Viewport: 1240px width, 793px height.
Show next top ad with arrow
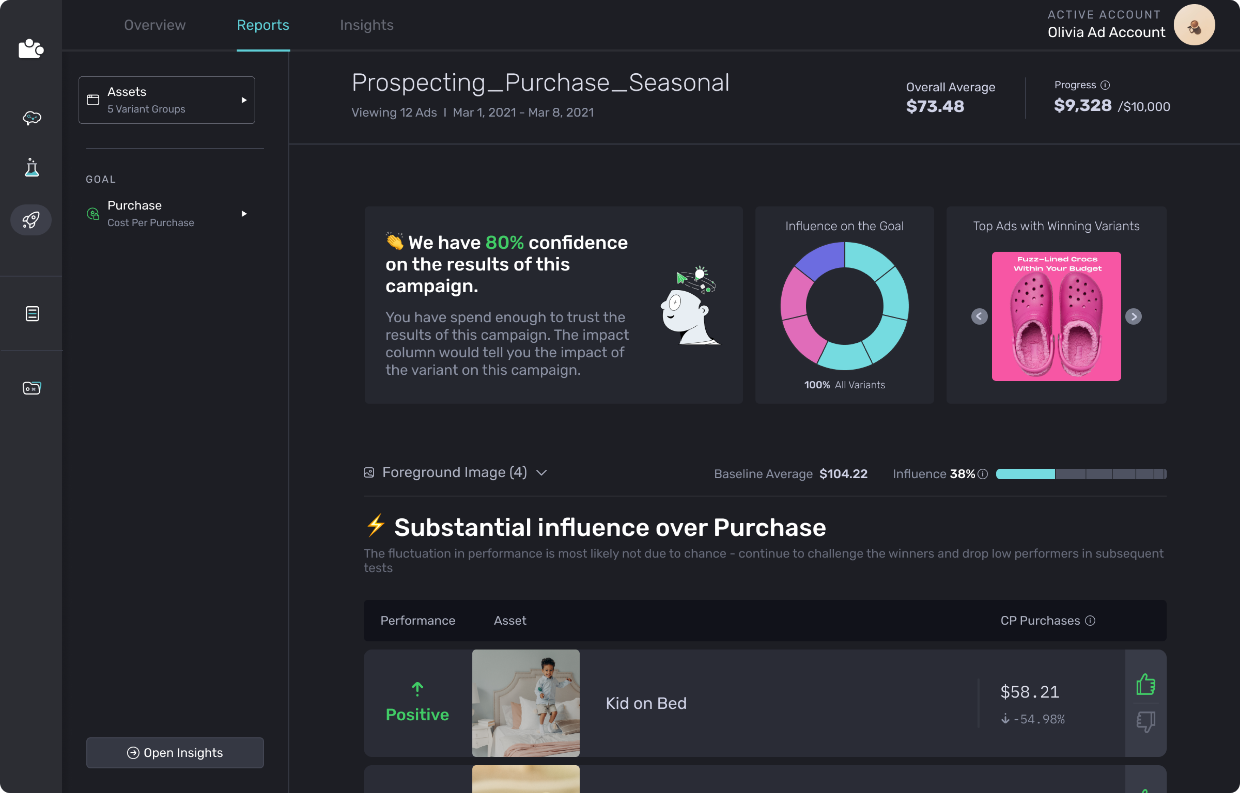(1133, 316)
